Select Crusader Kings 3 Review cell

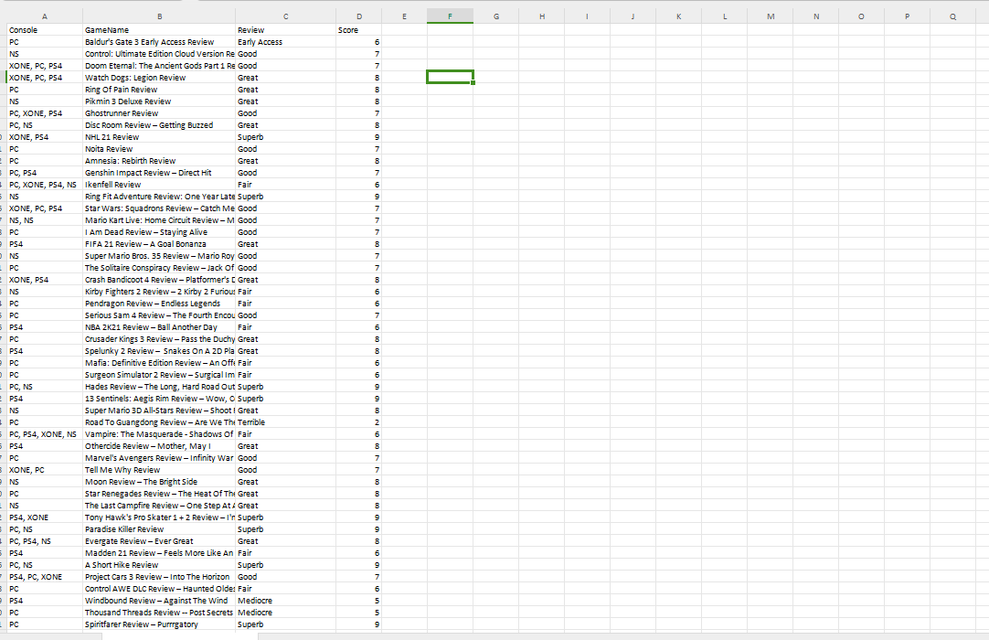(159, 339)
